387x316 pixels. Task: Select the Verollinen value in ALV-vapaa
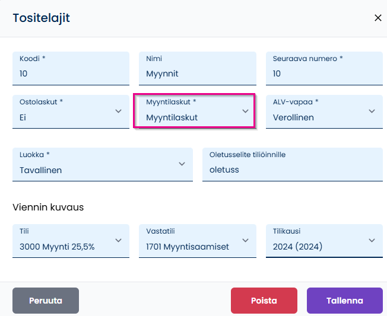293,117
